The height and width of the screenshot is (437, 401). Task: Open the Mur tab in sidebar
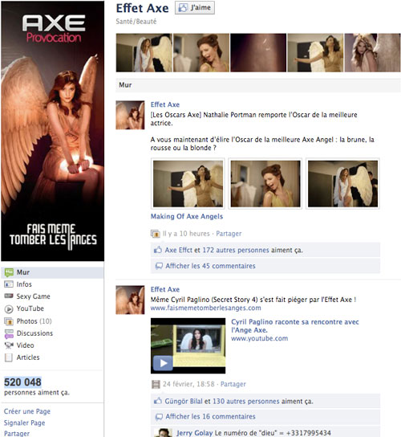click(52, 272)
